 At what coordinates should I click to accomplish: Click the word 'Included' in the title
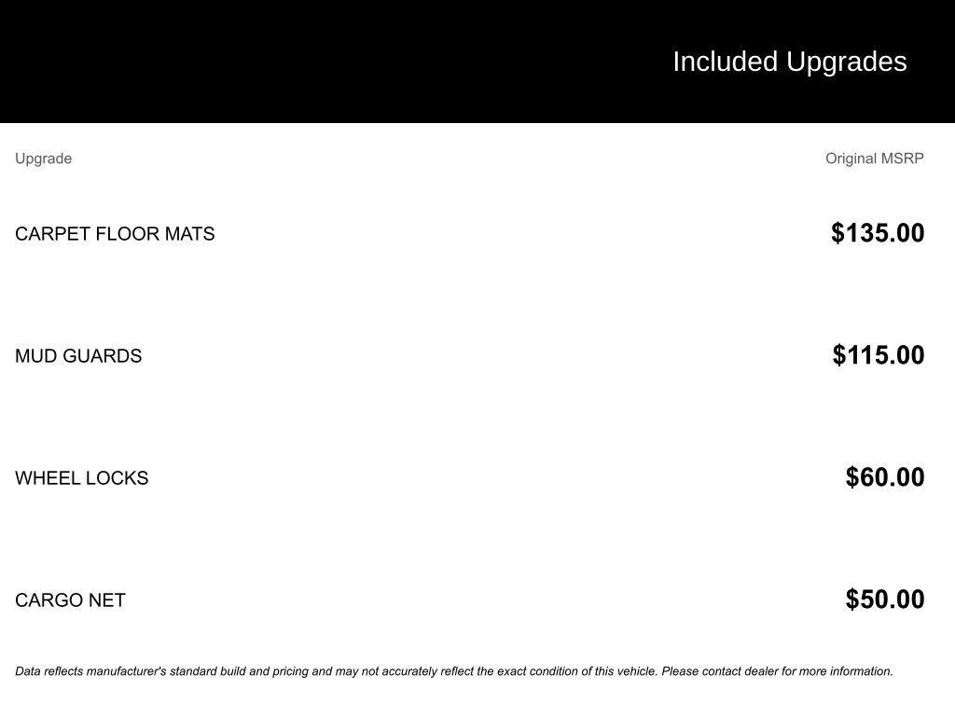click(x=725, y=62)
